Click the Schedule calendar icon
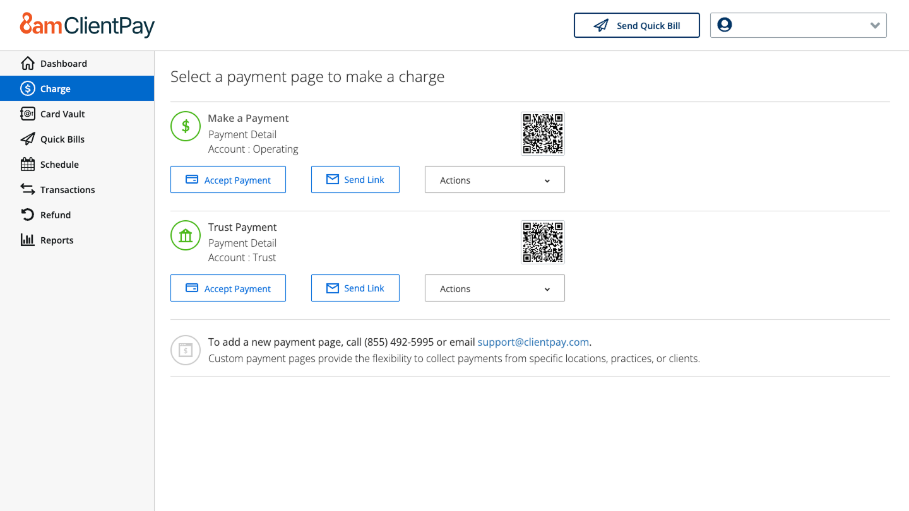This screenshot has width=909, height=511. point(28,165)
